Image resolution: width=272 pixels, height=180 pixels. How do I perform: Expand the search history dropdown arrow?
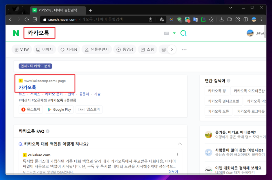174,33
